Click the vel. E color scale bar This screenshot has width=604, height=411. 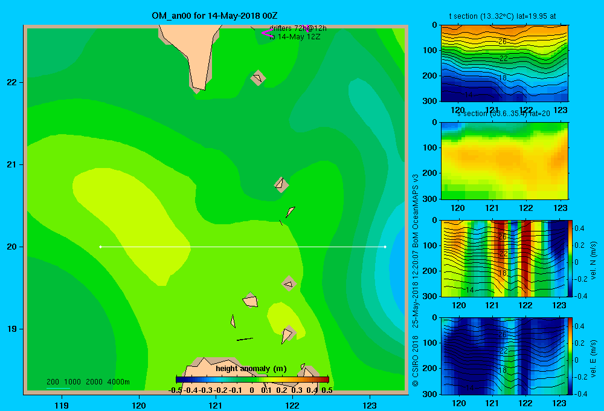coord(570,356)
